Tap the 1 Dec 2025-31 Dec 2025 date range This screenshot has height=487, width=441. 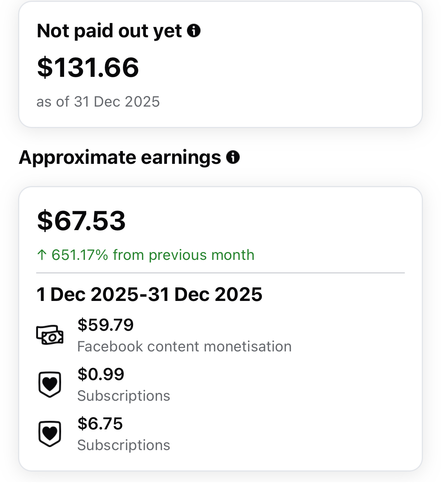point(149,294)
